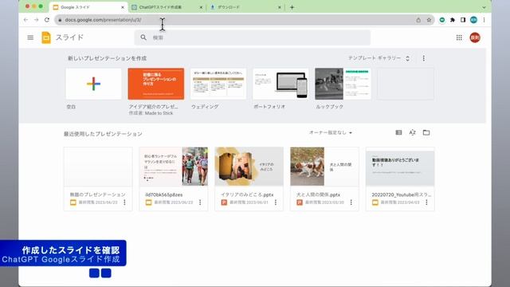Open more options for untitled presentation

point(124,202)
